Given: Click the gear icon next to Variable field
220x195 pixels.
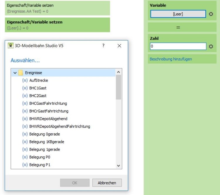Looking at the screenshot, I should click(x=211, y=14).
